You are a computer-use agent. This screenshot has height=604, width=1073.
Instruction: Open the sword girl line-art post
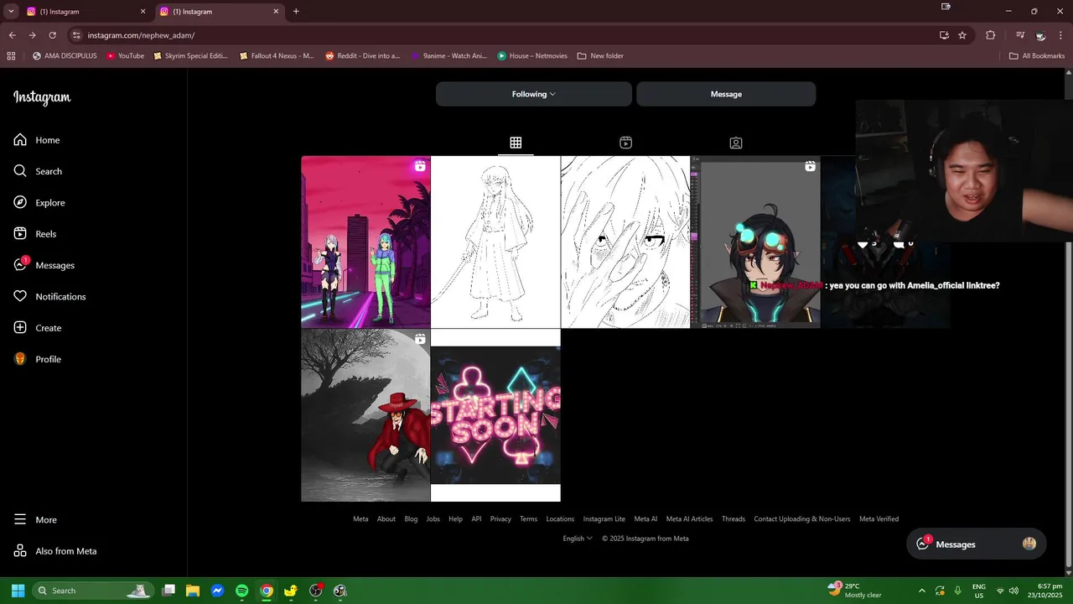[x=495, y=242]
